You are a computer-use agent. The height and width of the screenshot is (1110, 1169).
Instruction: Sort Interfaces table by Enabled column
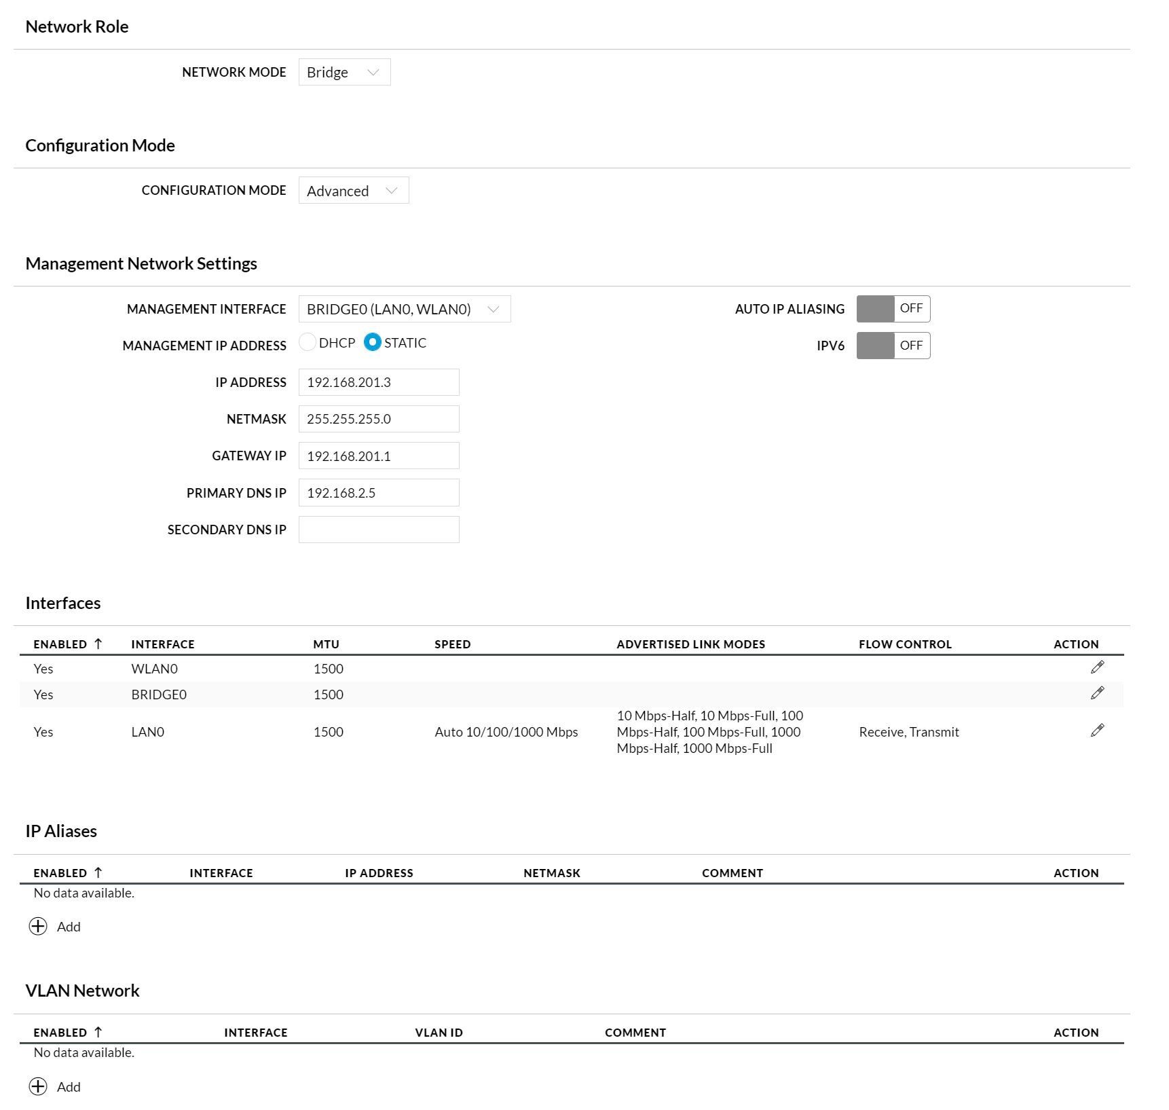tap(67, 644)
